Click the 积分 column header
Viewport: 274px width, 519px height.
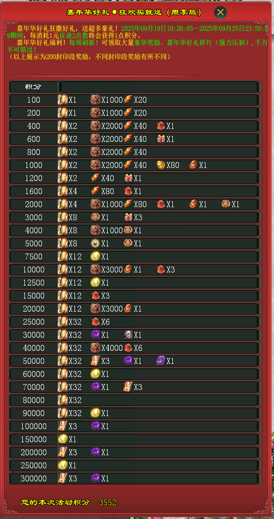tap(33, 86)
